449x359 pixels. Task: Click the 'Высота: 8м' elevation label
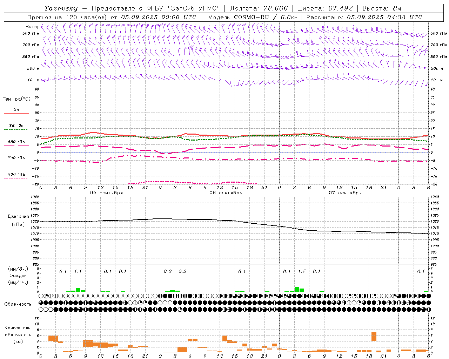(x=381, y=8)
